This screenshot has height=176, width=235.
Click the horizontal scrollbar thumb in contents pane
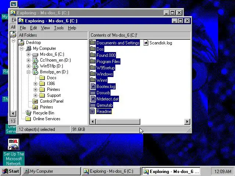pyautogui.click(x=118, y=121)
